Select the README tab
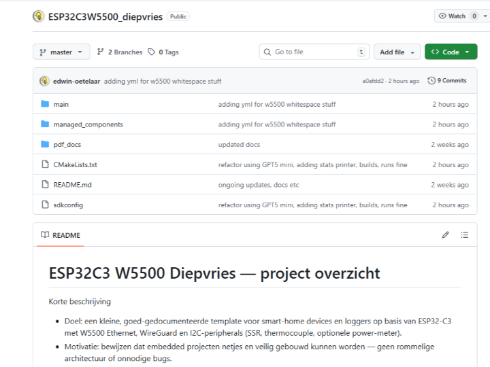This screenshot has height=367, width=490. tap(61, 235)
